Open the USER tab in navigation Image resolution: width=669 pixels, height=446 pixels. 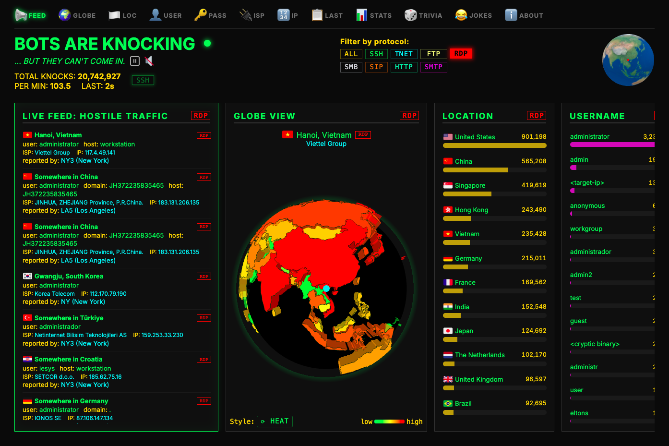(x=166, y=15)
